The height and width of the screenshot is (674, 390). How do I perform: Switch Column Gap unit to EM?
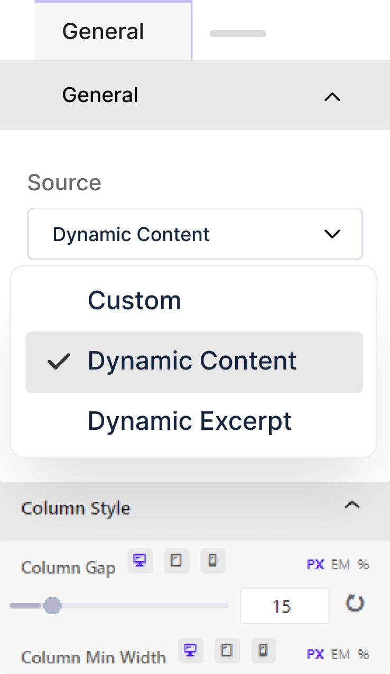[x=340, y=565]
